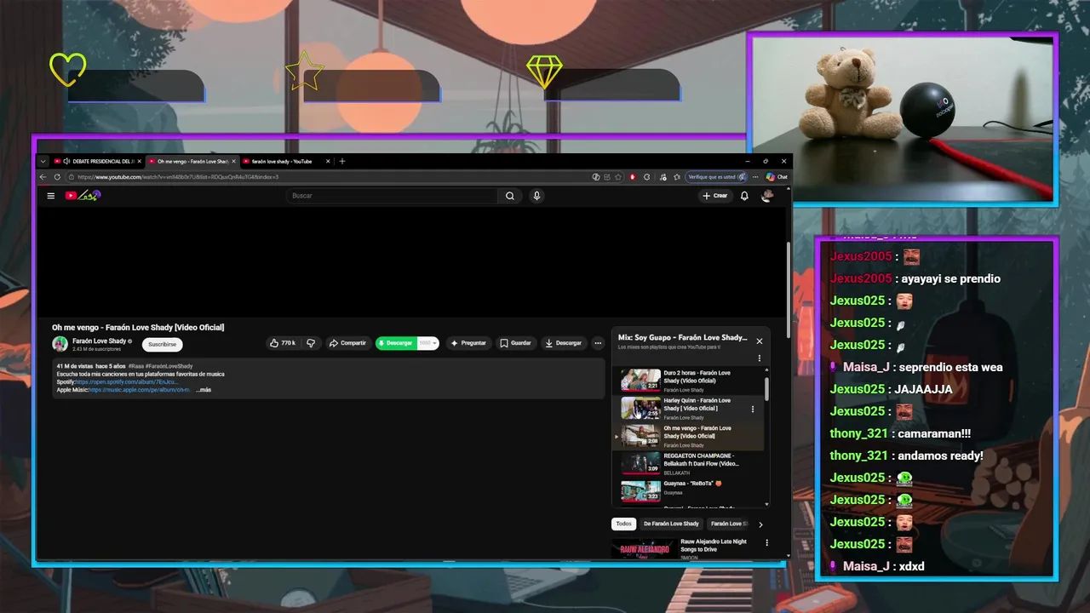Open options for Rauw Alejandro recommendation

[766, 542]
